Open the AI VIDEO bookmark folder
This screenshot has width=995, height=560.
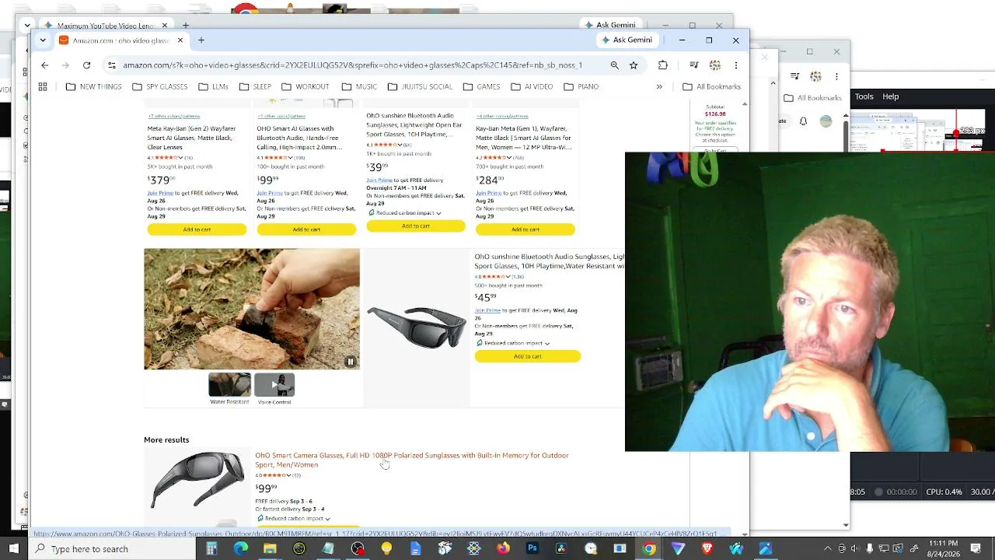click(532, 86)
